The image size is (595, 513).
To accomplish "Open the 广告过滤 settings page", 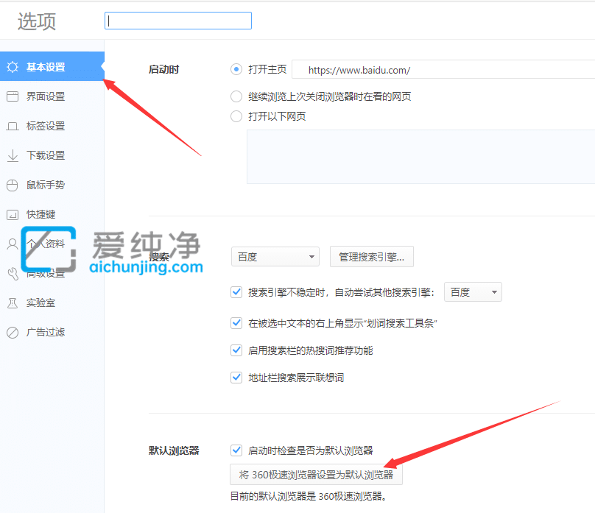I will (44, 332).
